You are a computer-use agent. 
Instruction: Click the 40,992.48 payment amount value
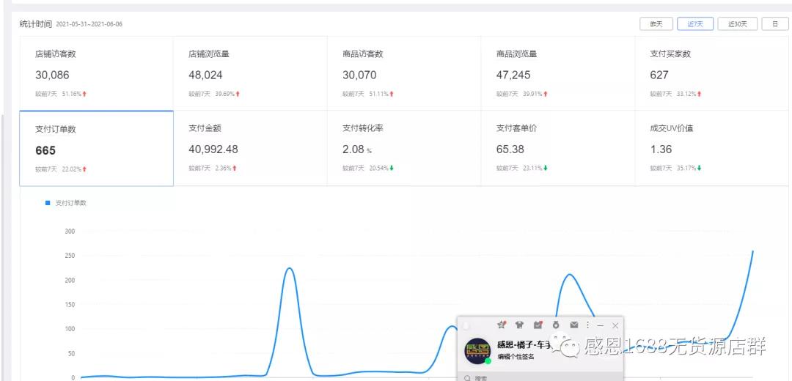(x=213, y=149)
